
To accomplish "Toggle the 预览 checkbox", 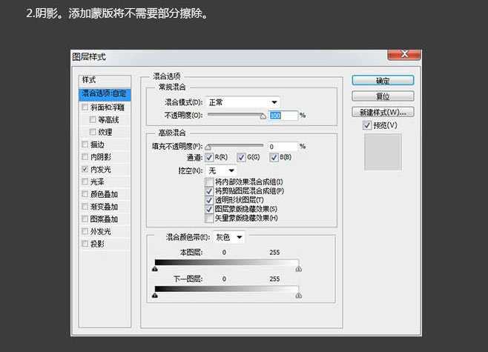I will [368, 126].
